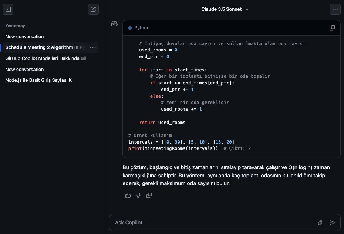Open the New conversation above Schedule Meeting 2

click(24, 37)
